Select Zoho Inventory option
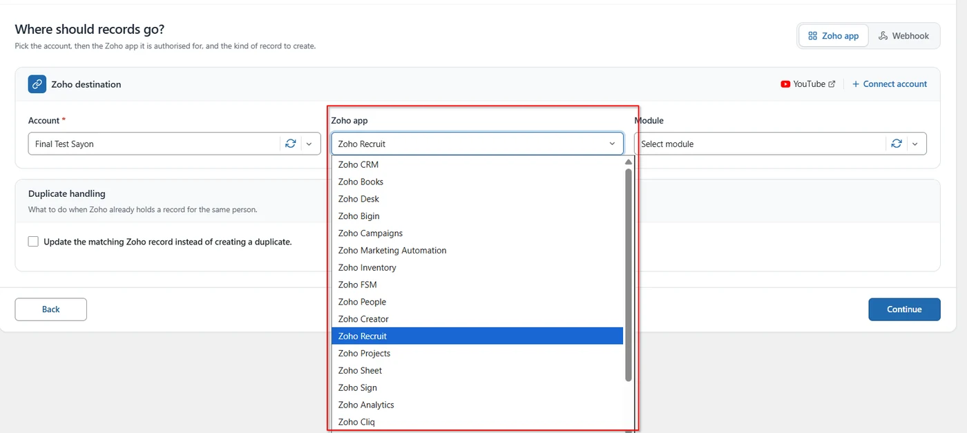The image size is (967, 433). click(x=477, y=267)
